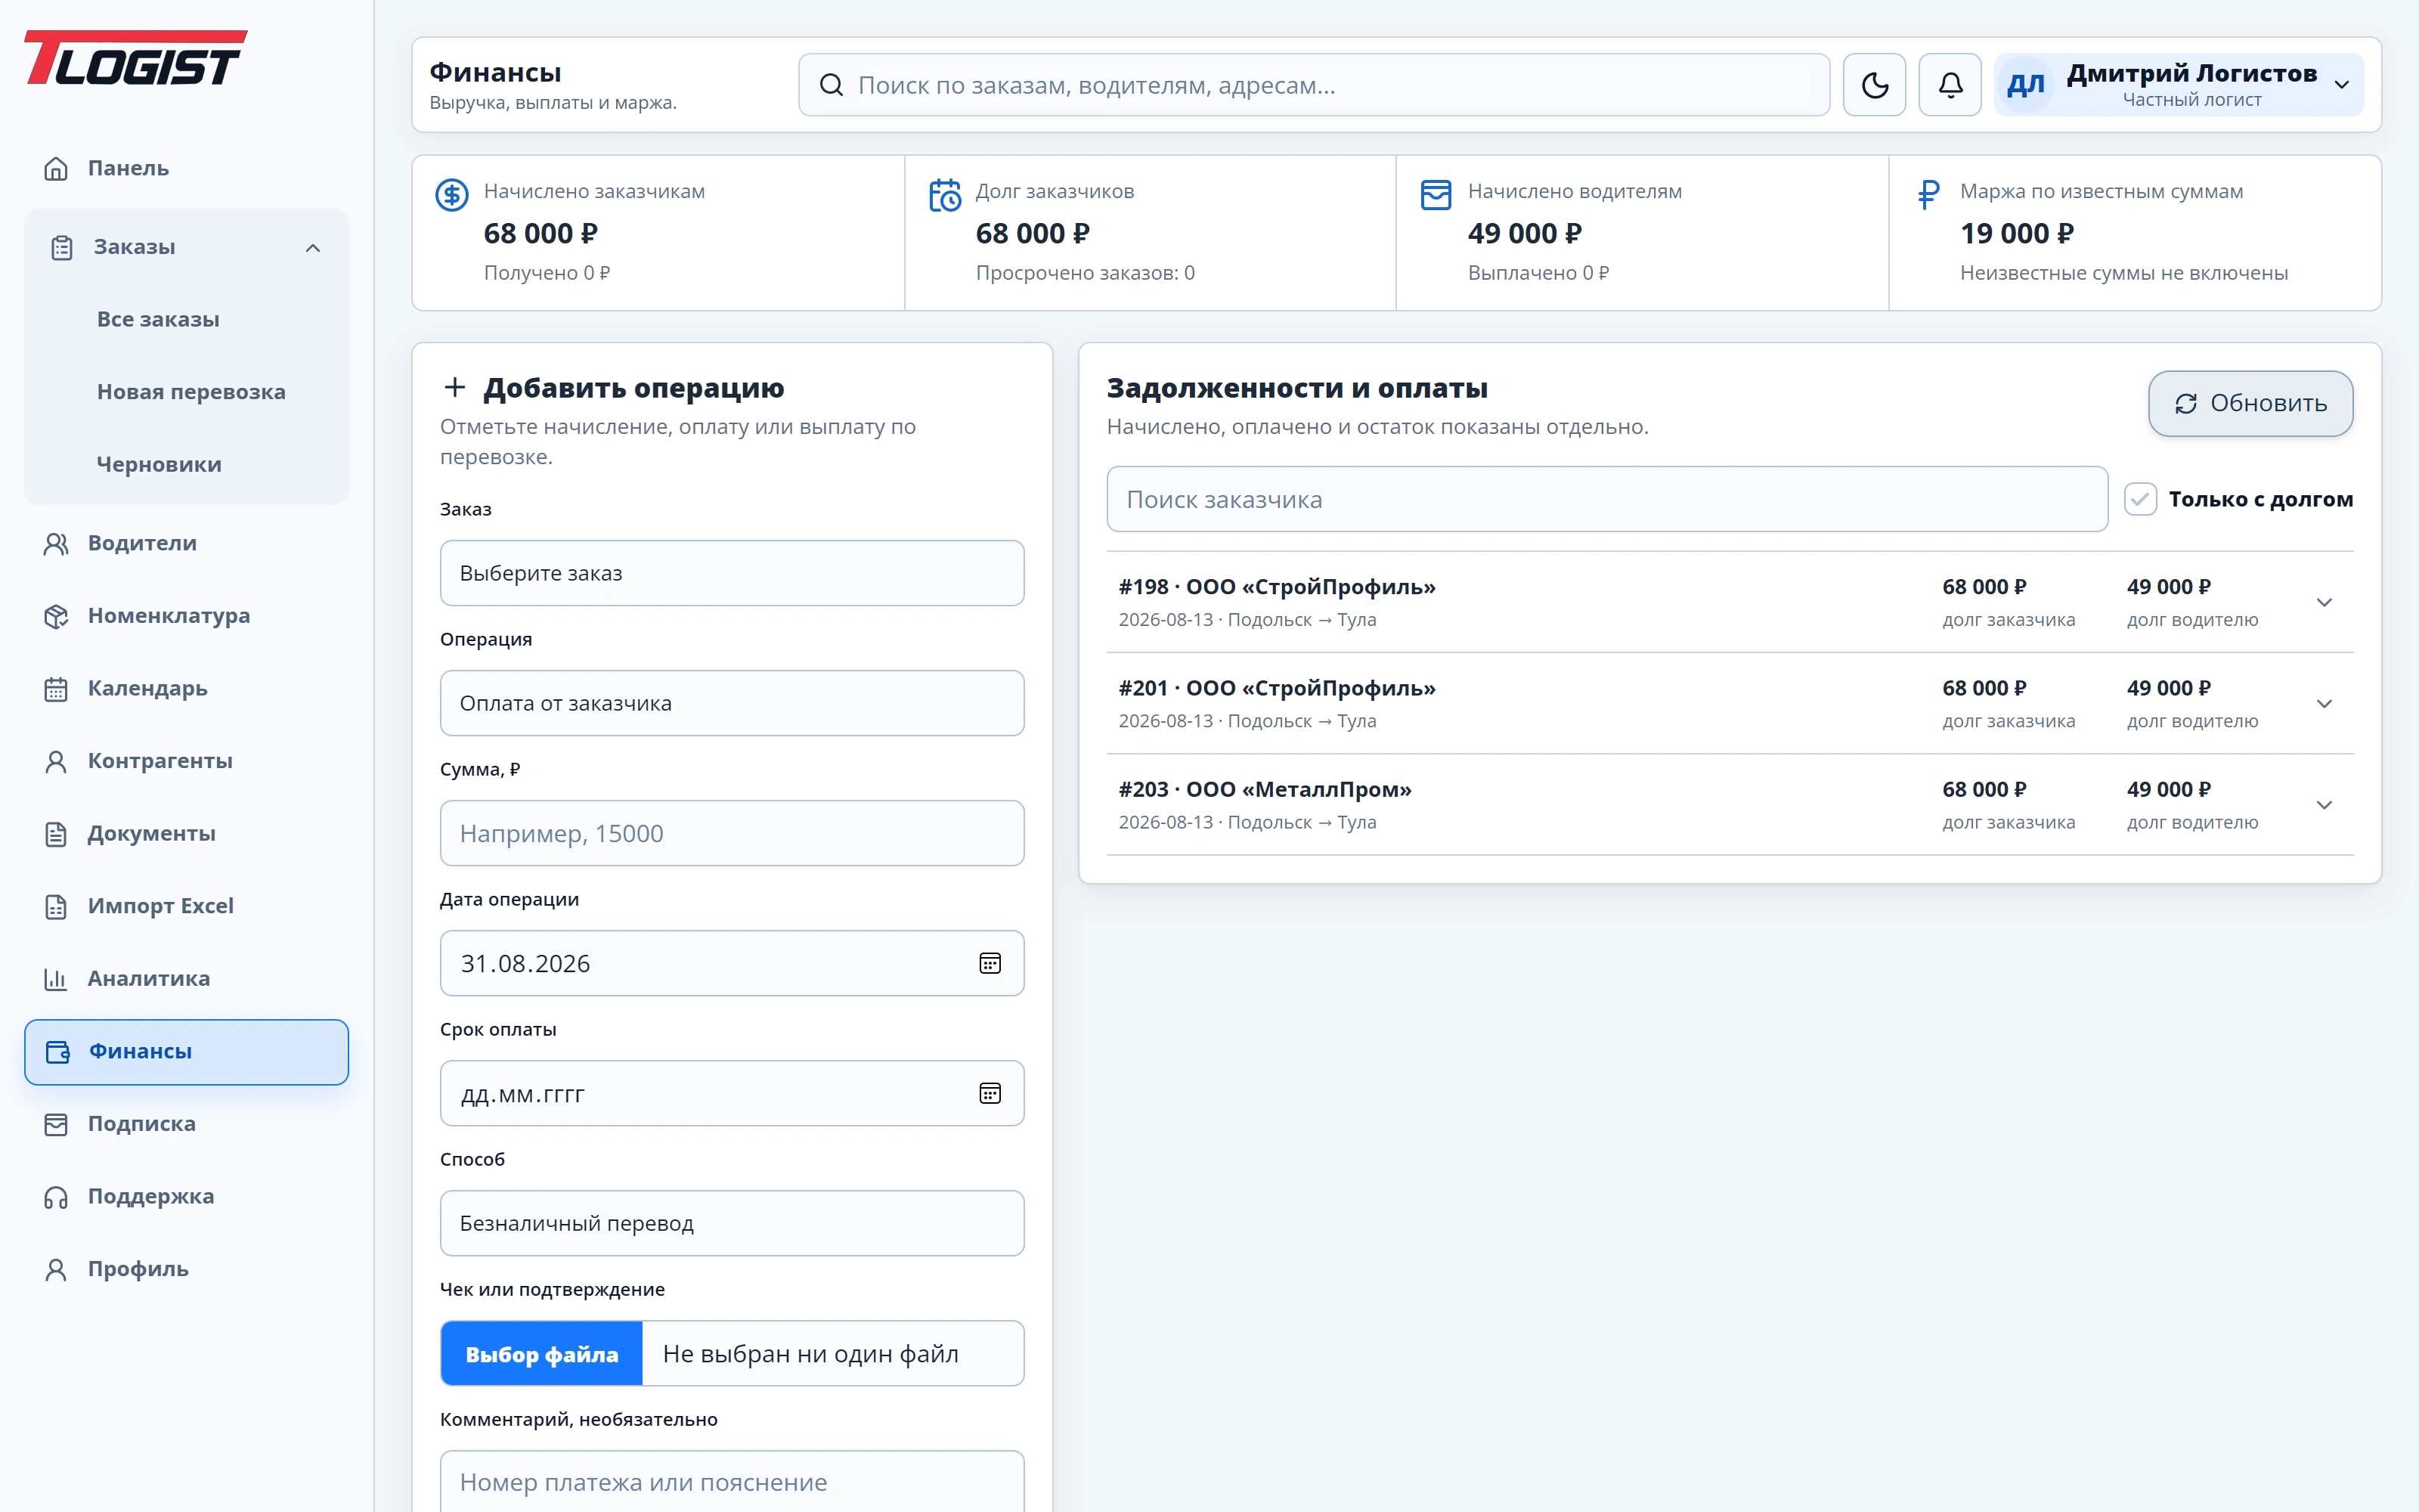The image size is (2419, 1512).
Task: Open Поддержка page
Action: pos(186,1196)
